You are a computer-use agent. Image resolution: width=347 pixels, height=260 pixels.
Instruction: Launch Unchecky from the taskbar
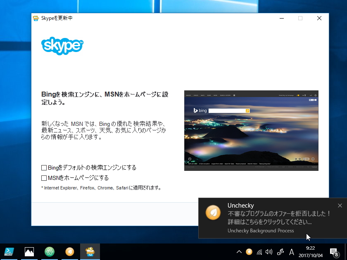click(x=70, y=252)
